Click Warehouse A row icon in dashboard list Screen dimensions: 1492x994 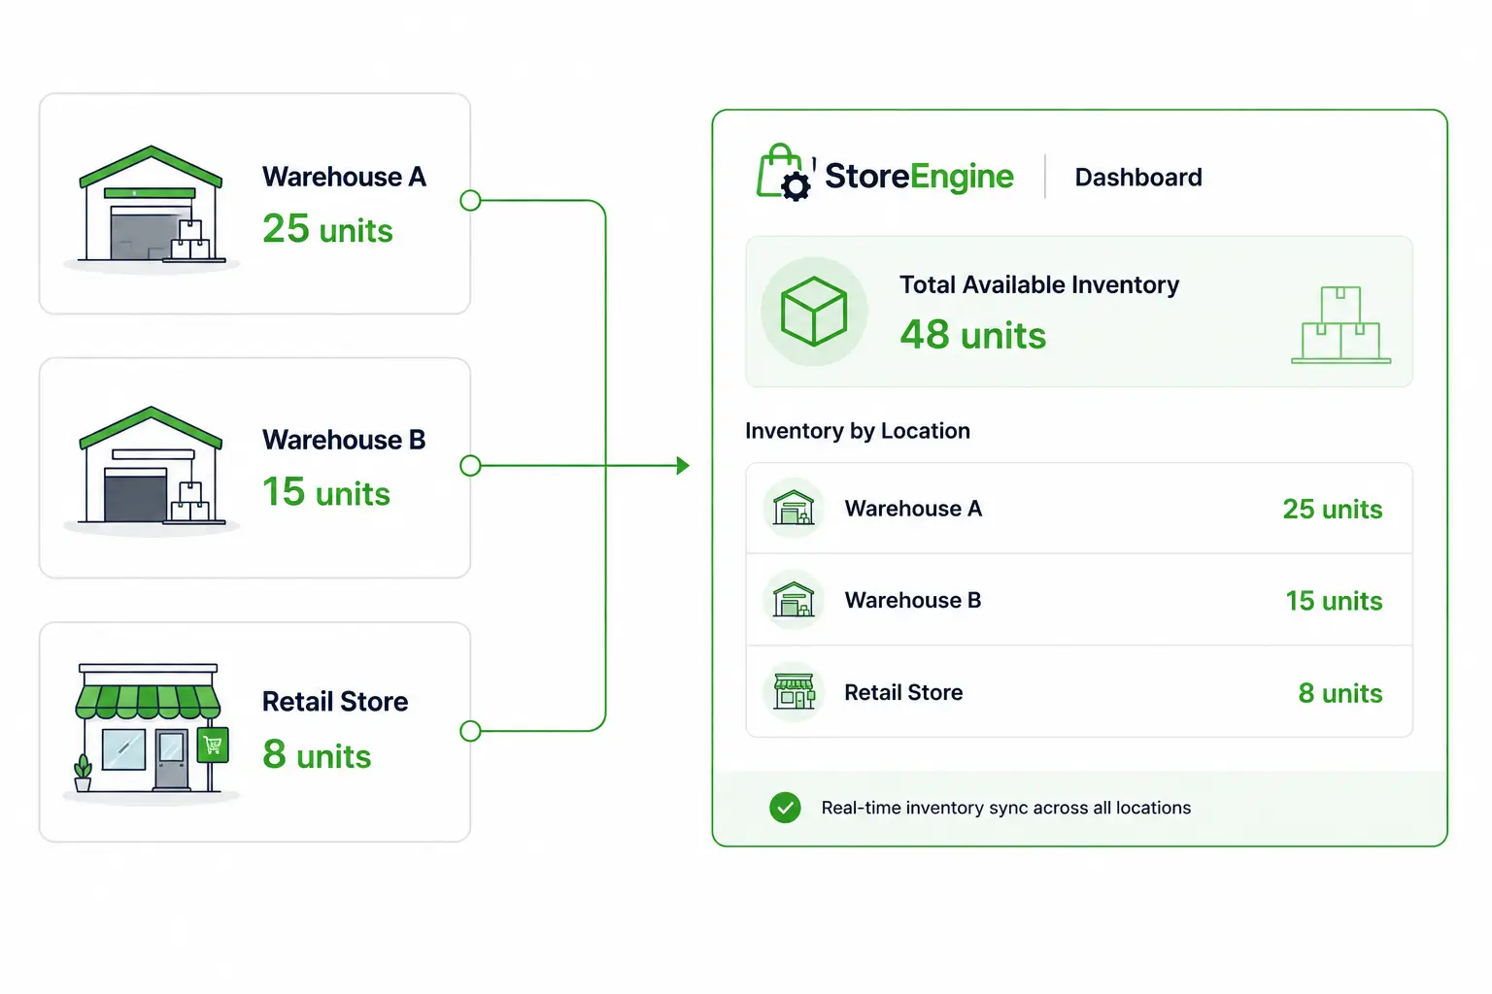coord(794,508)
